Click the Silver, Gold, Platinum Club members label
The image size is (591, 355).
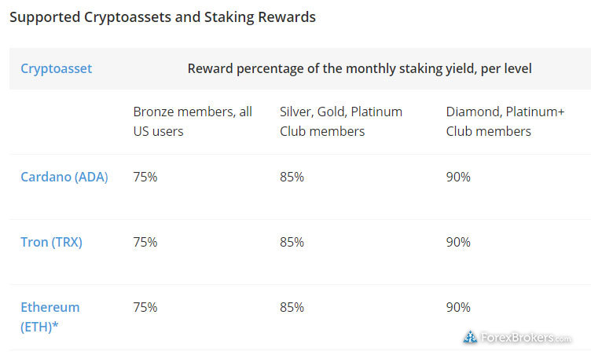click(x=341, y=122)
